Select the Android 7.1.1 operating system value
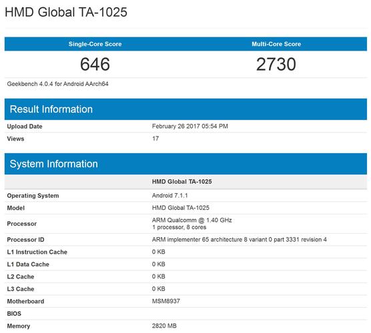 [x=169, y=195]
